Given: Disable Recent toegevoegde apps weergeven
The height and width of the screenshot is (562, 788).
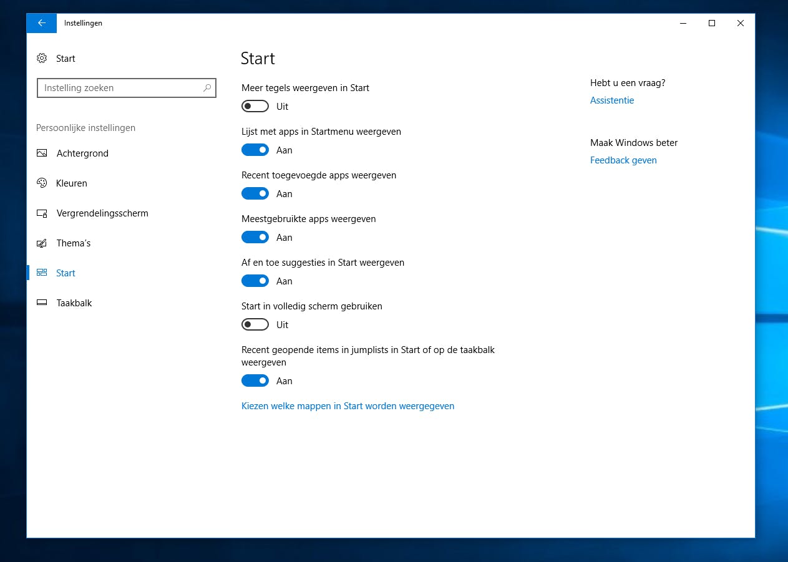Looking at the screenshot, I should tap(255, 193).
